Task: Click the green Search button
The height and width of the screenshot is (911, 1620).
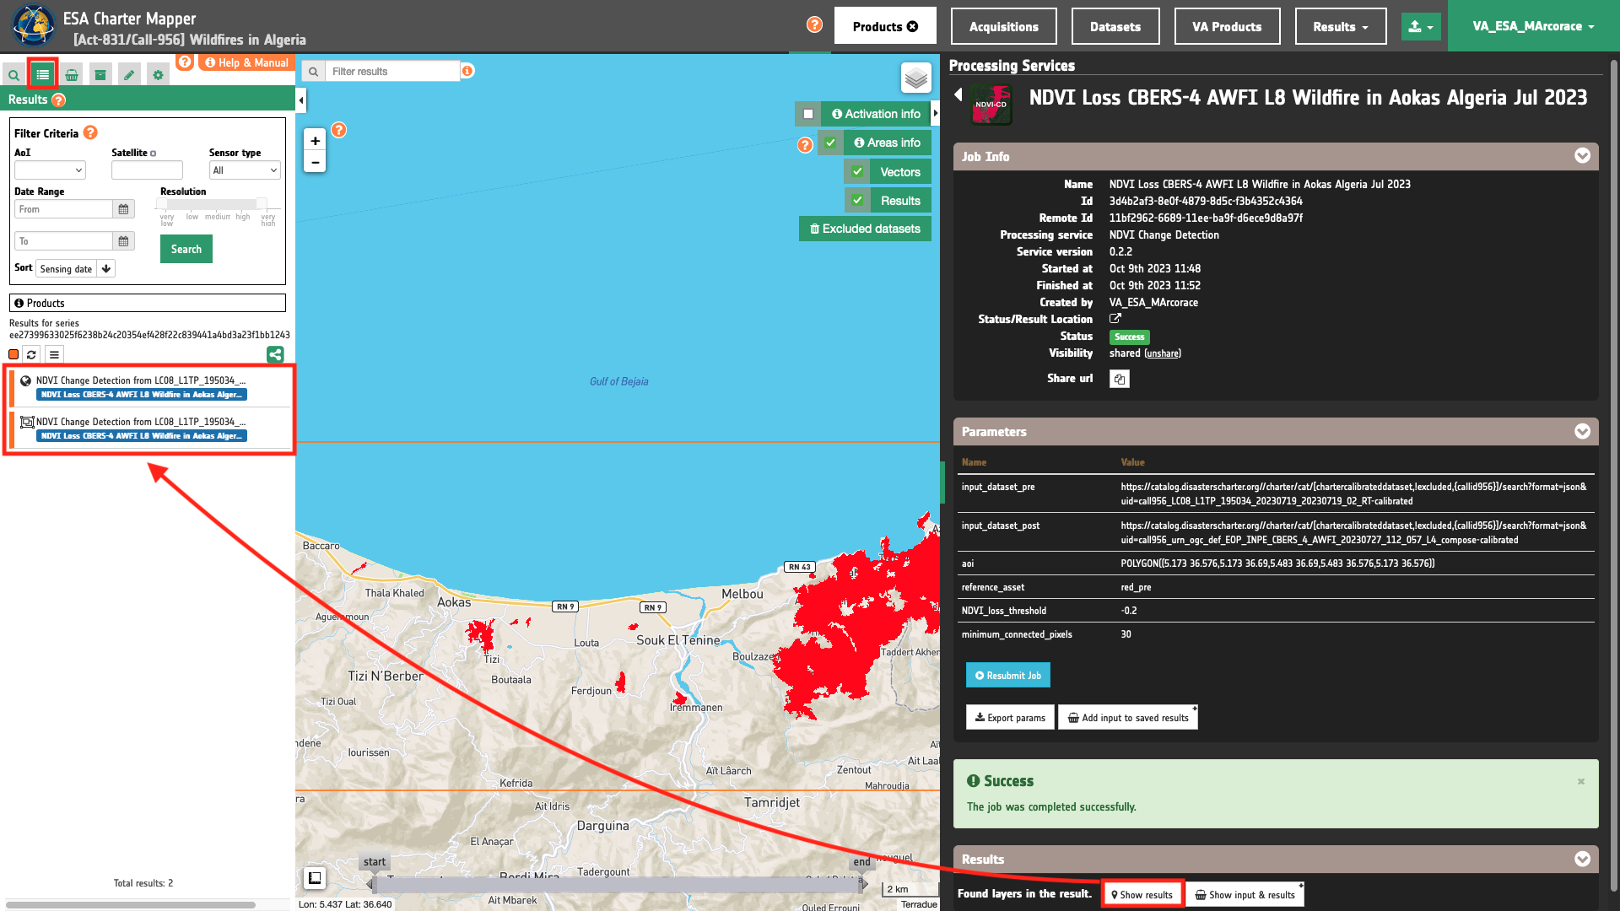Action: [x=186, y=249]
